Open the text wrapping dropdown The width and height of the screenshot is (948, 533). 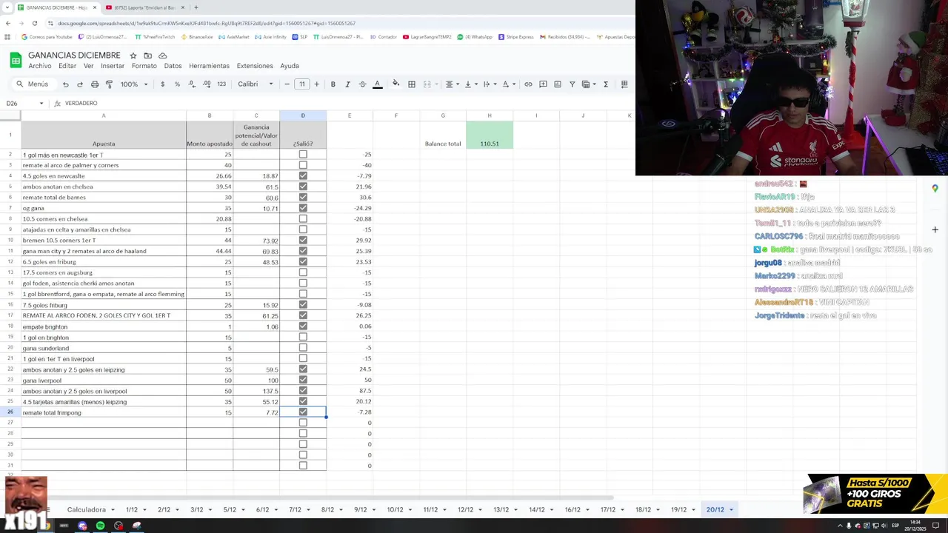489,84
